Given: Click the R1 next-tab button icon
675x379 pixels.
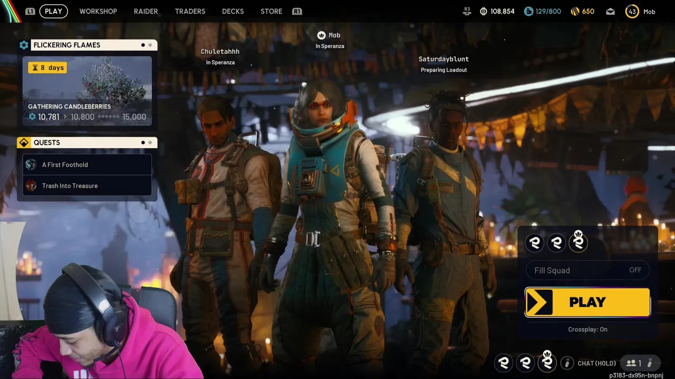Looking at the screenshot, I should click(x=297, y=11).
